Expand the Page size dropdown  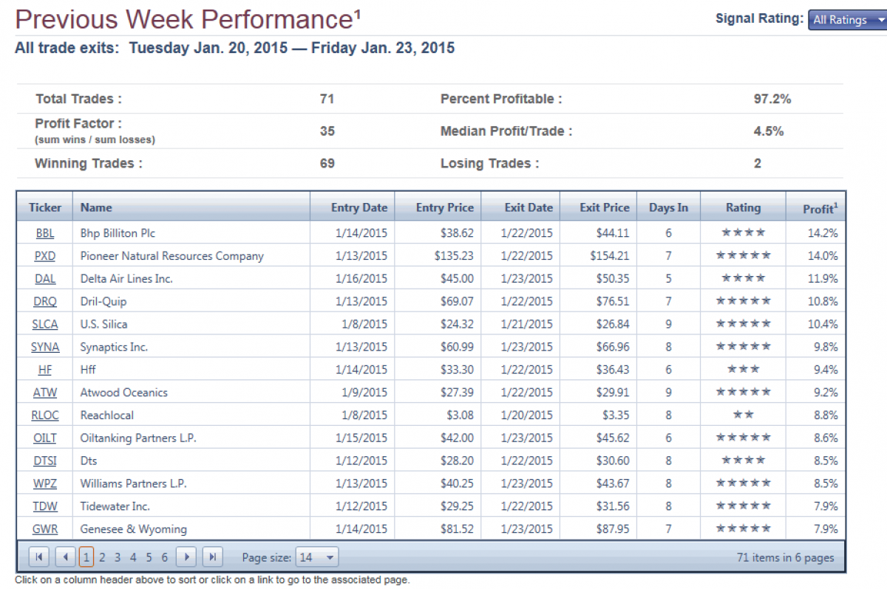pos(317,557)
